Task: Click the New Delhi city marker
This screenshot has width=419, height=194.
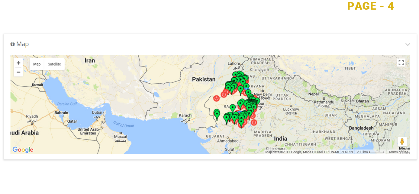Action: point(263,91)
